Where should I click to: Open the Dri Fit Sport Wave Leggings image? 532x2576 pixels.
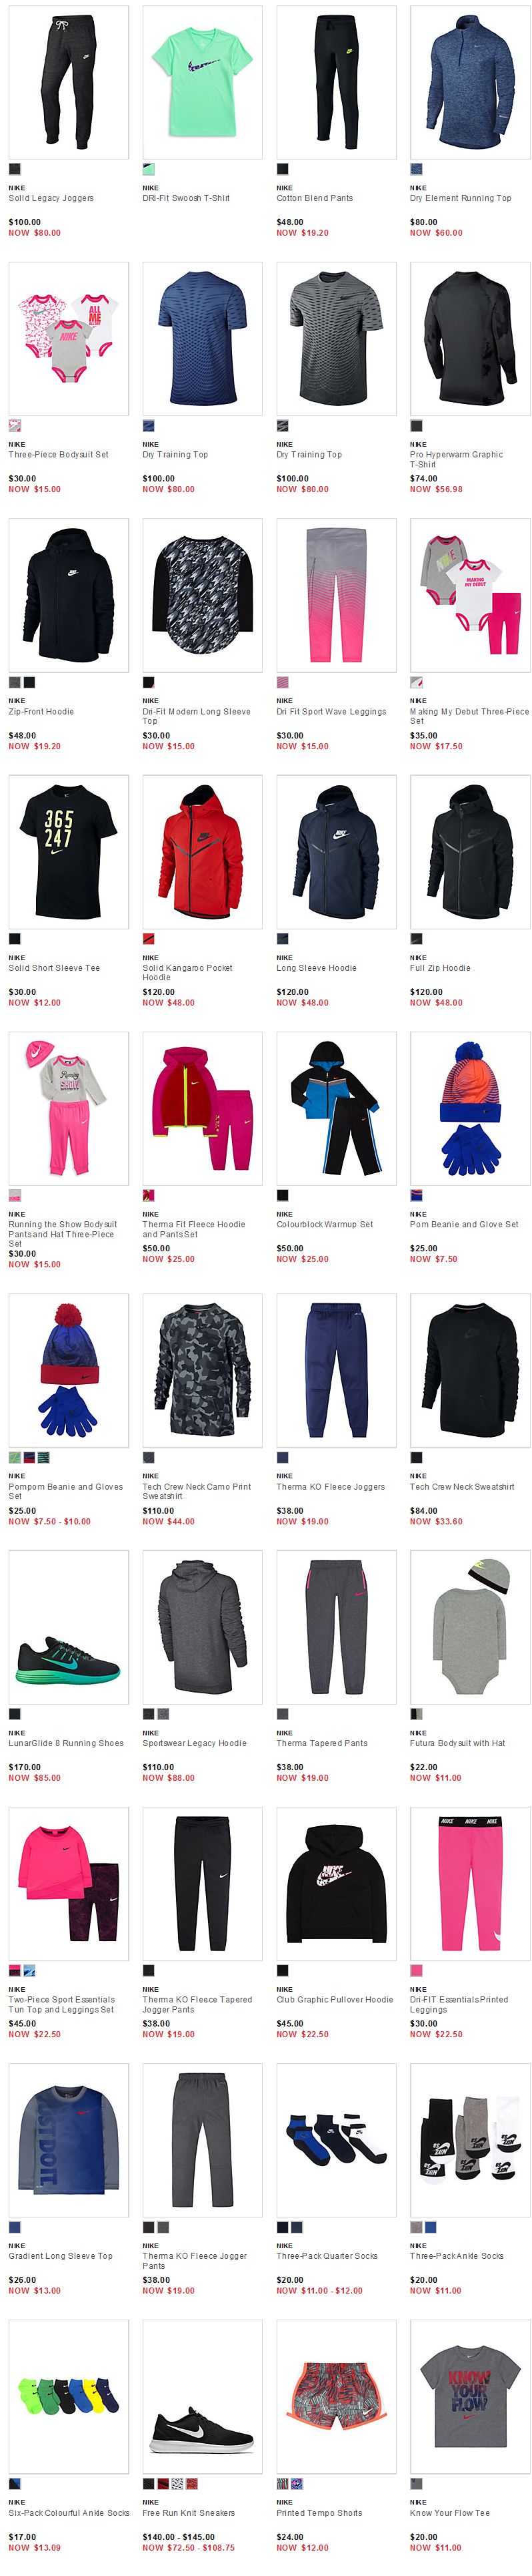[x=337, y=595]
